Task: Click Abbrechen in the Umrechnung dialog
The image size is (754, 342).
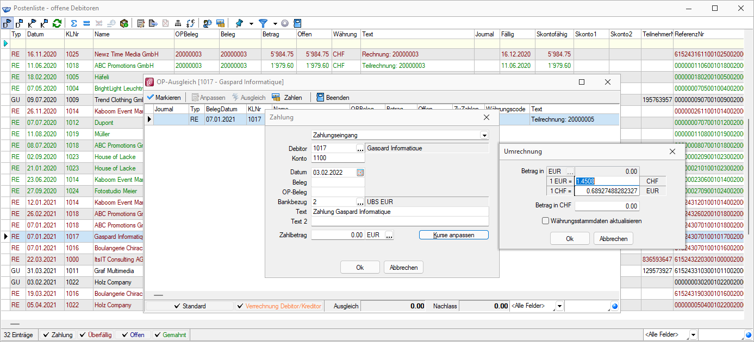Action: (x=613, y=239)
